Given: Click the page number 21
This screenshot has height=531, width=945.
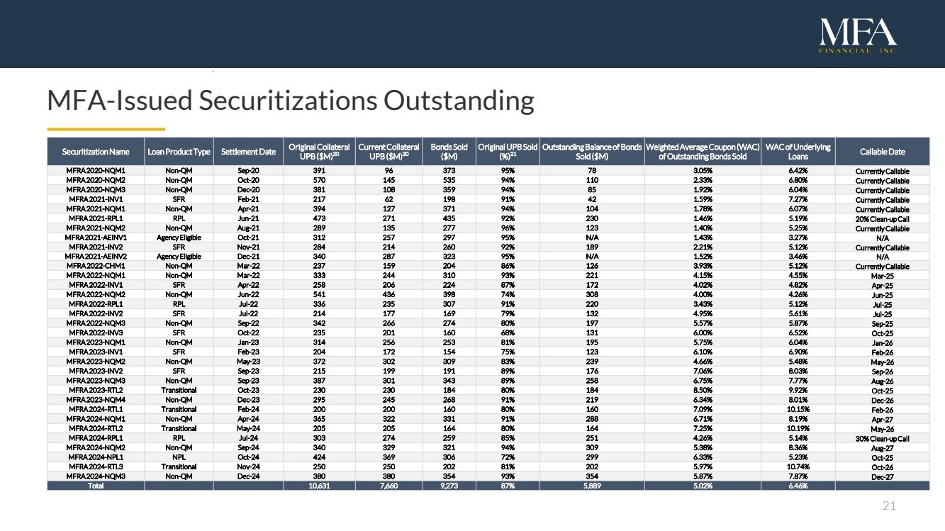Looking at the screenshot, I should point(890,505).
